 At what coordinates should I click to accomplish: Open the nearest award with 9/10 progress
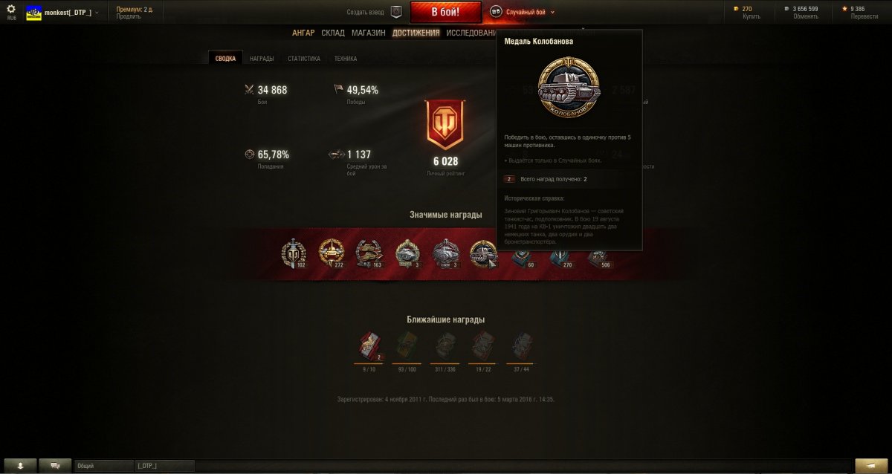[369, 346]
